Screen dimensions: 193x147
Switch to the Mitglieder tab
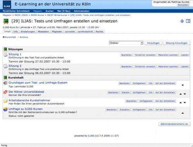pos(57,32)
